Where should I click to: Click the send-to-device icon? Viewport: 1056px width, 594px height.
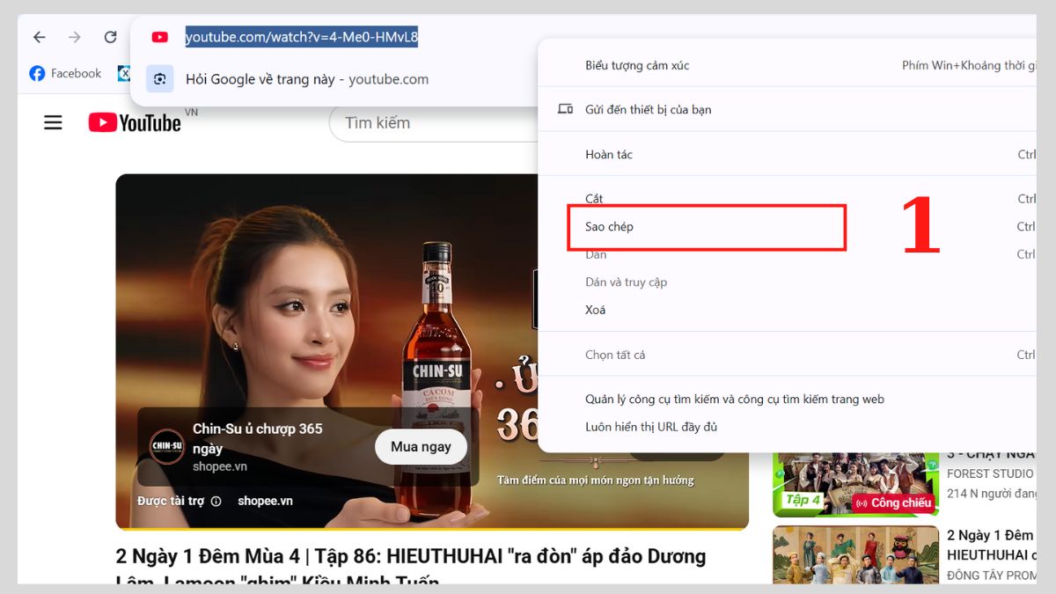click(x=564, y=108)
